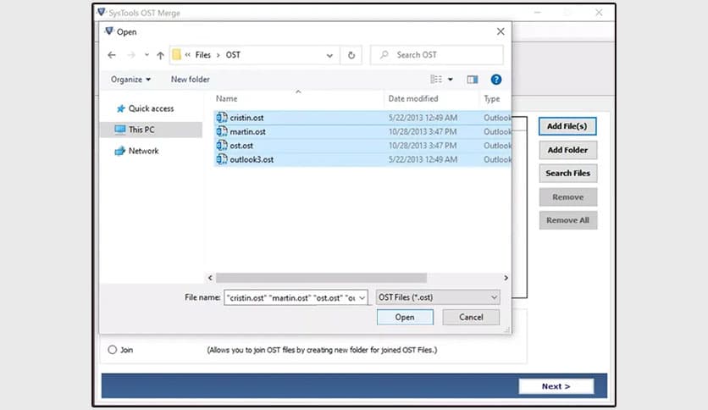Image resolution: width=708 pixels, height=410 pixels.
Task: Click the Open dialog title icon
Action: point(109,31)
